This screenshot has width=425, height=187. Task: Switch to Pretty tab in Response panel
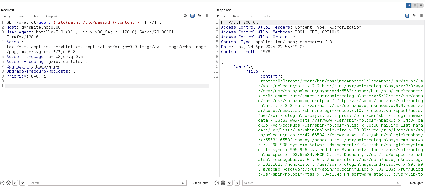[221, 16]
